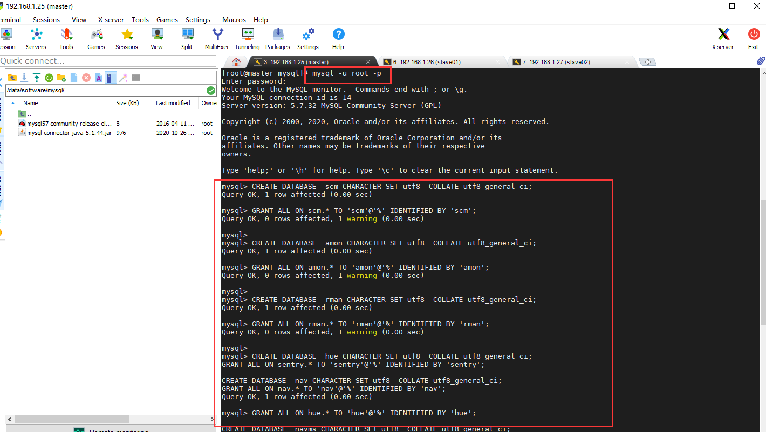
Task: Open the View menu in menu bar
Action: click(x=79, y=19)
